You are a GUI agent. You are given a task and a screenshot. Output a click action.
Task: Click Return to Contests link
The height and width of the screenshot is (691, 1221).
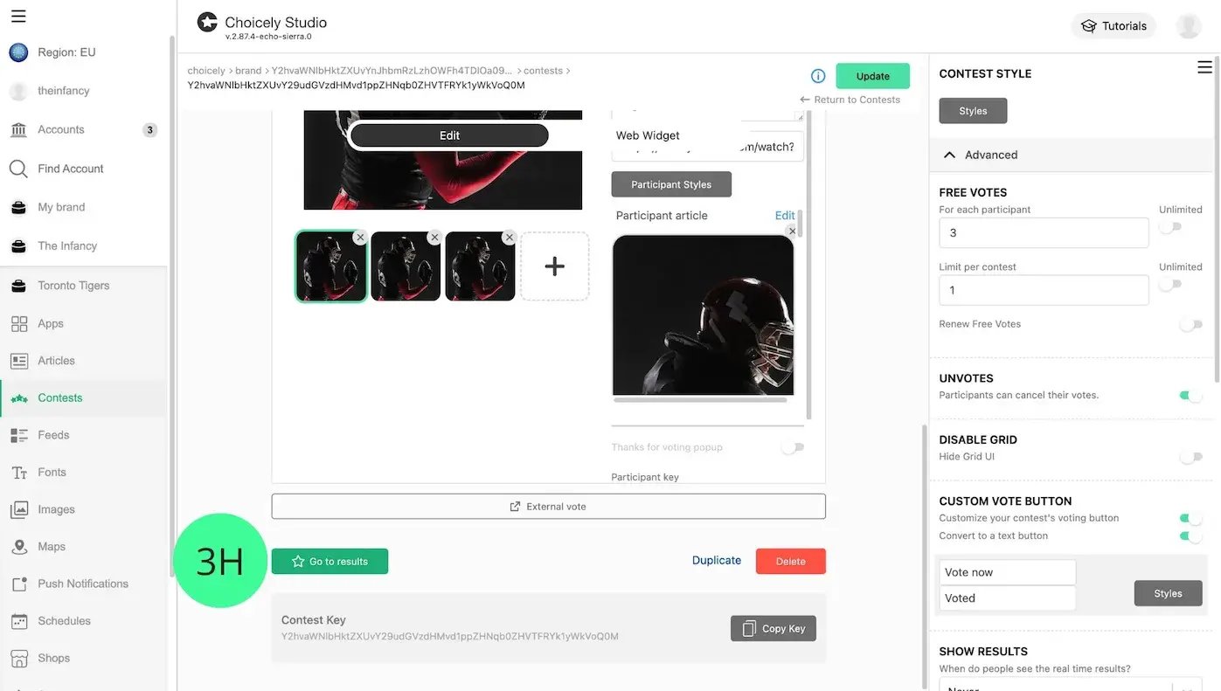(850, 100)
